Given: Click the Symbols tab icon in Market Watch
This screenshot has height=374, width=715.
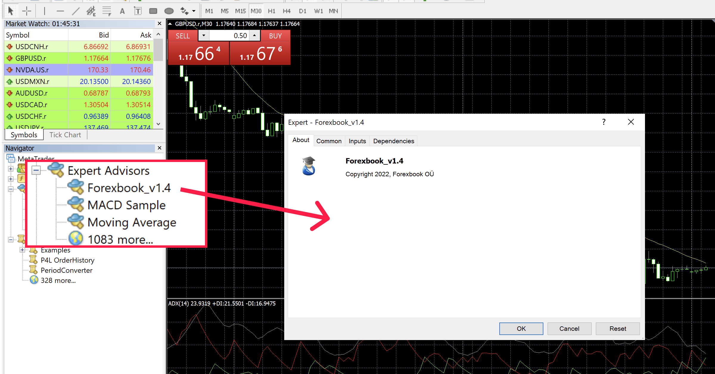Looking at the screenshot, I should pyautogui.click(x=23, y=135).
